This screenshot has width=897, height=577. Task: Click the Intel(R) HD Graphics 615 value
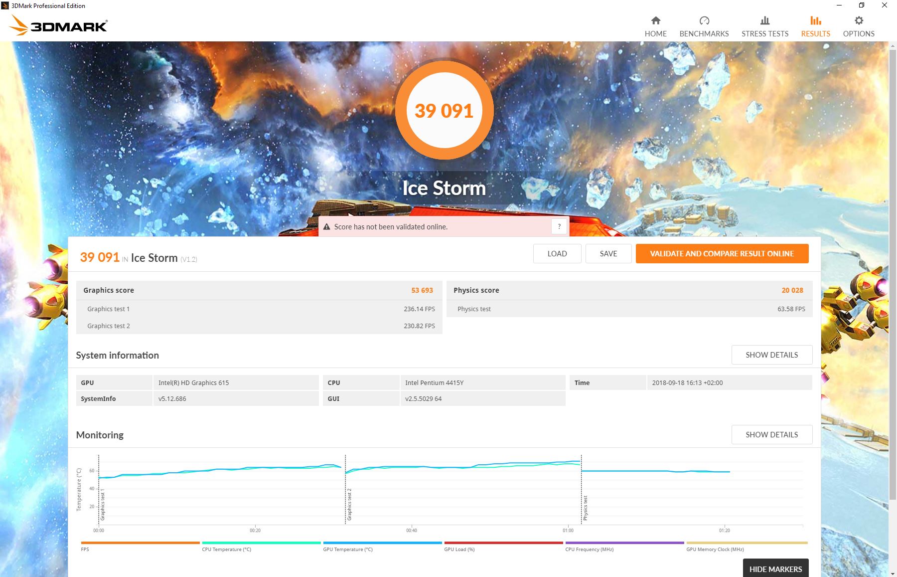coord(193,383)
